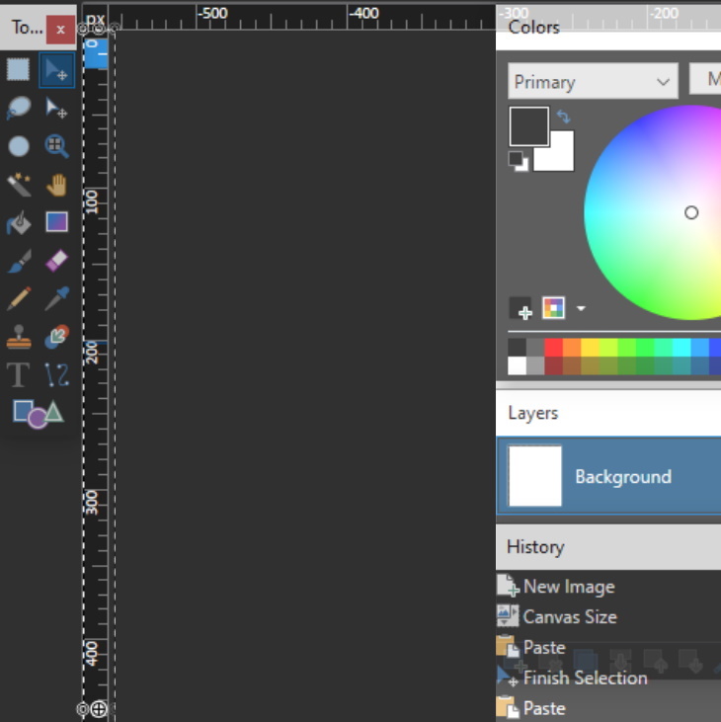Choose the cyan palette swatch
721x722 pixels.
click(x=681, y=348)
